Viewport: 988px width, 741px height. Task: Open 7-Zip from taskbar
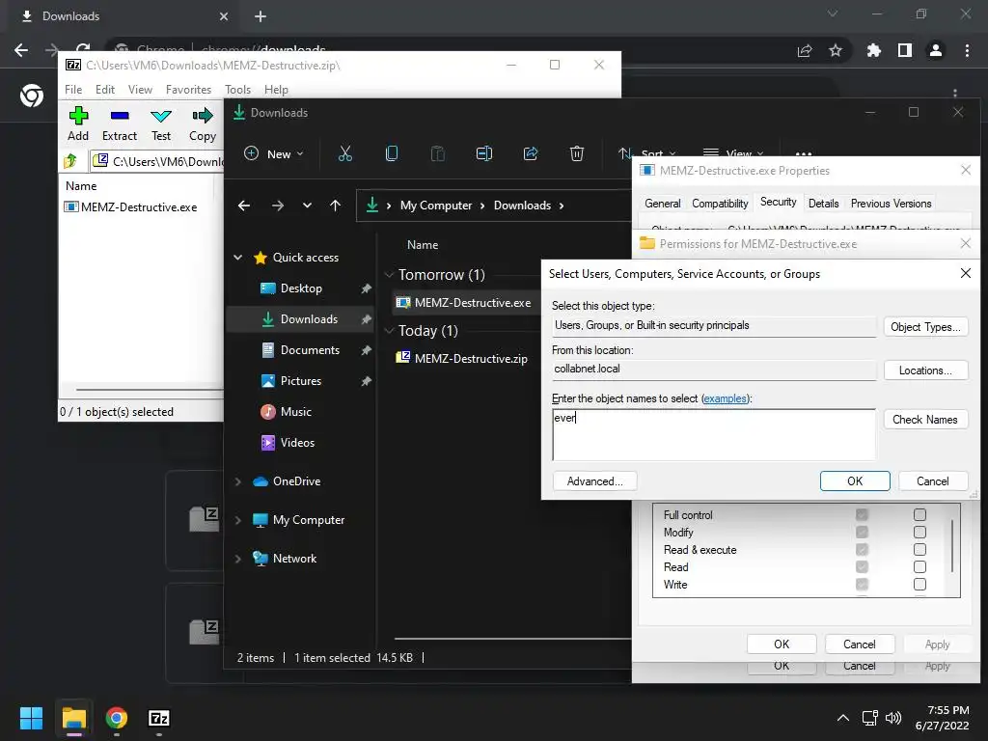[159, 718]
